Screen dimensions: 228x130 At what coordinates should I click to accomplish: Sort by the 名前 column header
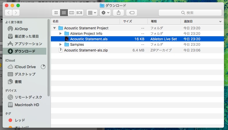point(85,21)
